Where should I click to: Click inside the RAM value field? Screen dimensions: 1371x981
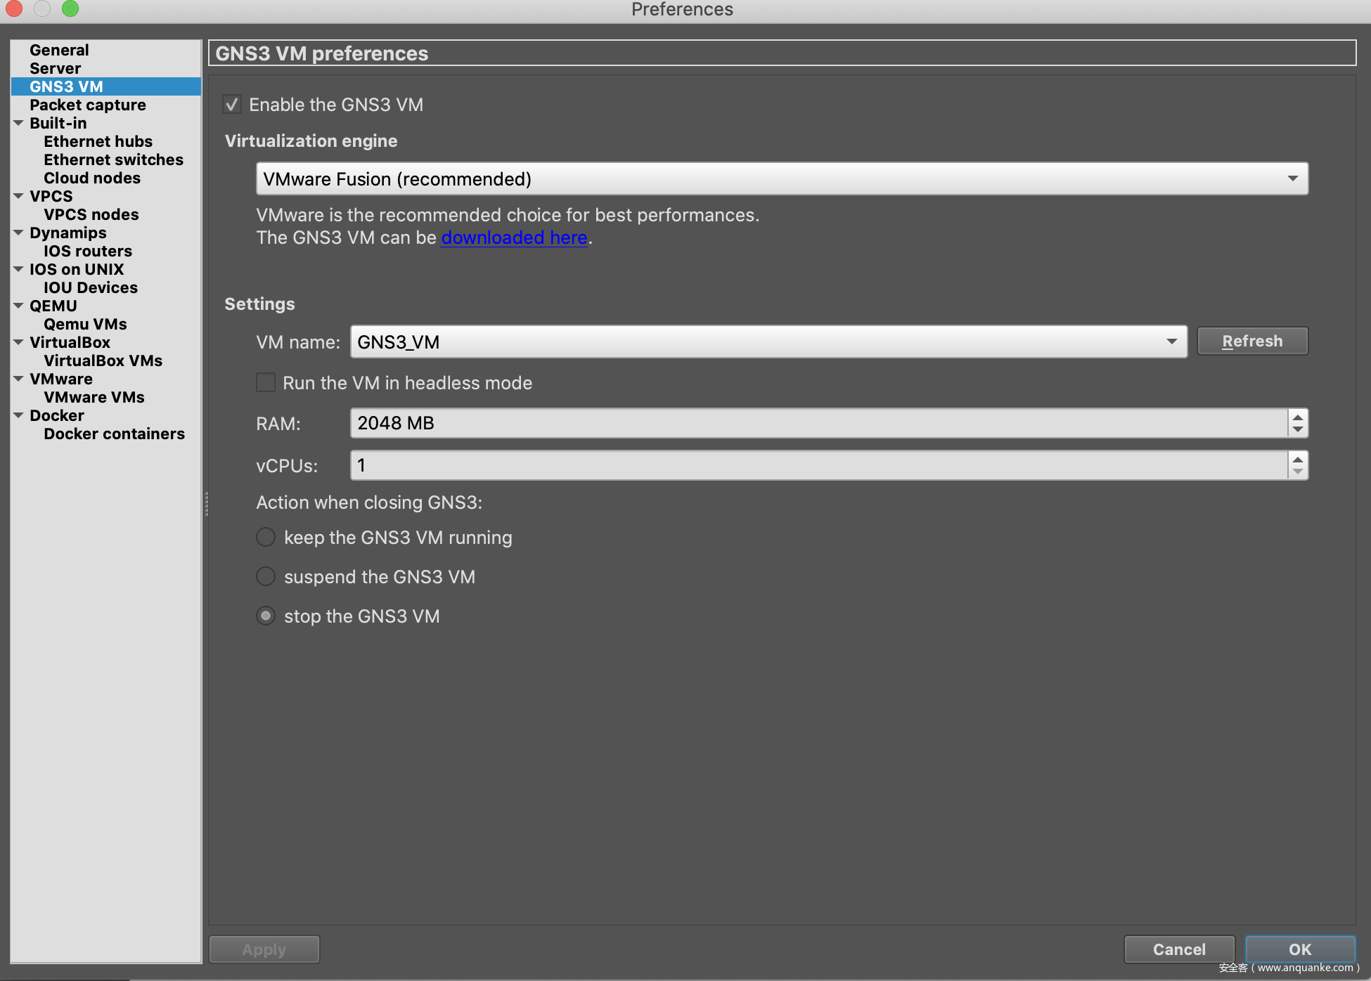(x=816, y=424)
